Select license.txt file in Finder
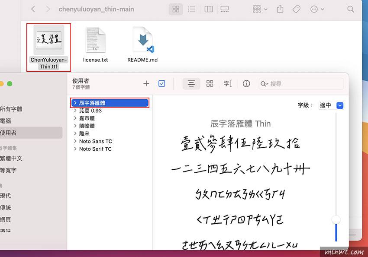This screenshot has width=368, height=257. tap(95, 44)
